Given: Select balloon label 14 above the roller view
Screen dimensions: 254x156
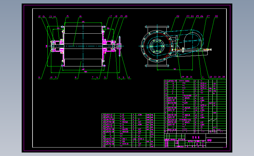Looking at the screenshot, I should pos(54,16).
